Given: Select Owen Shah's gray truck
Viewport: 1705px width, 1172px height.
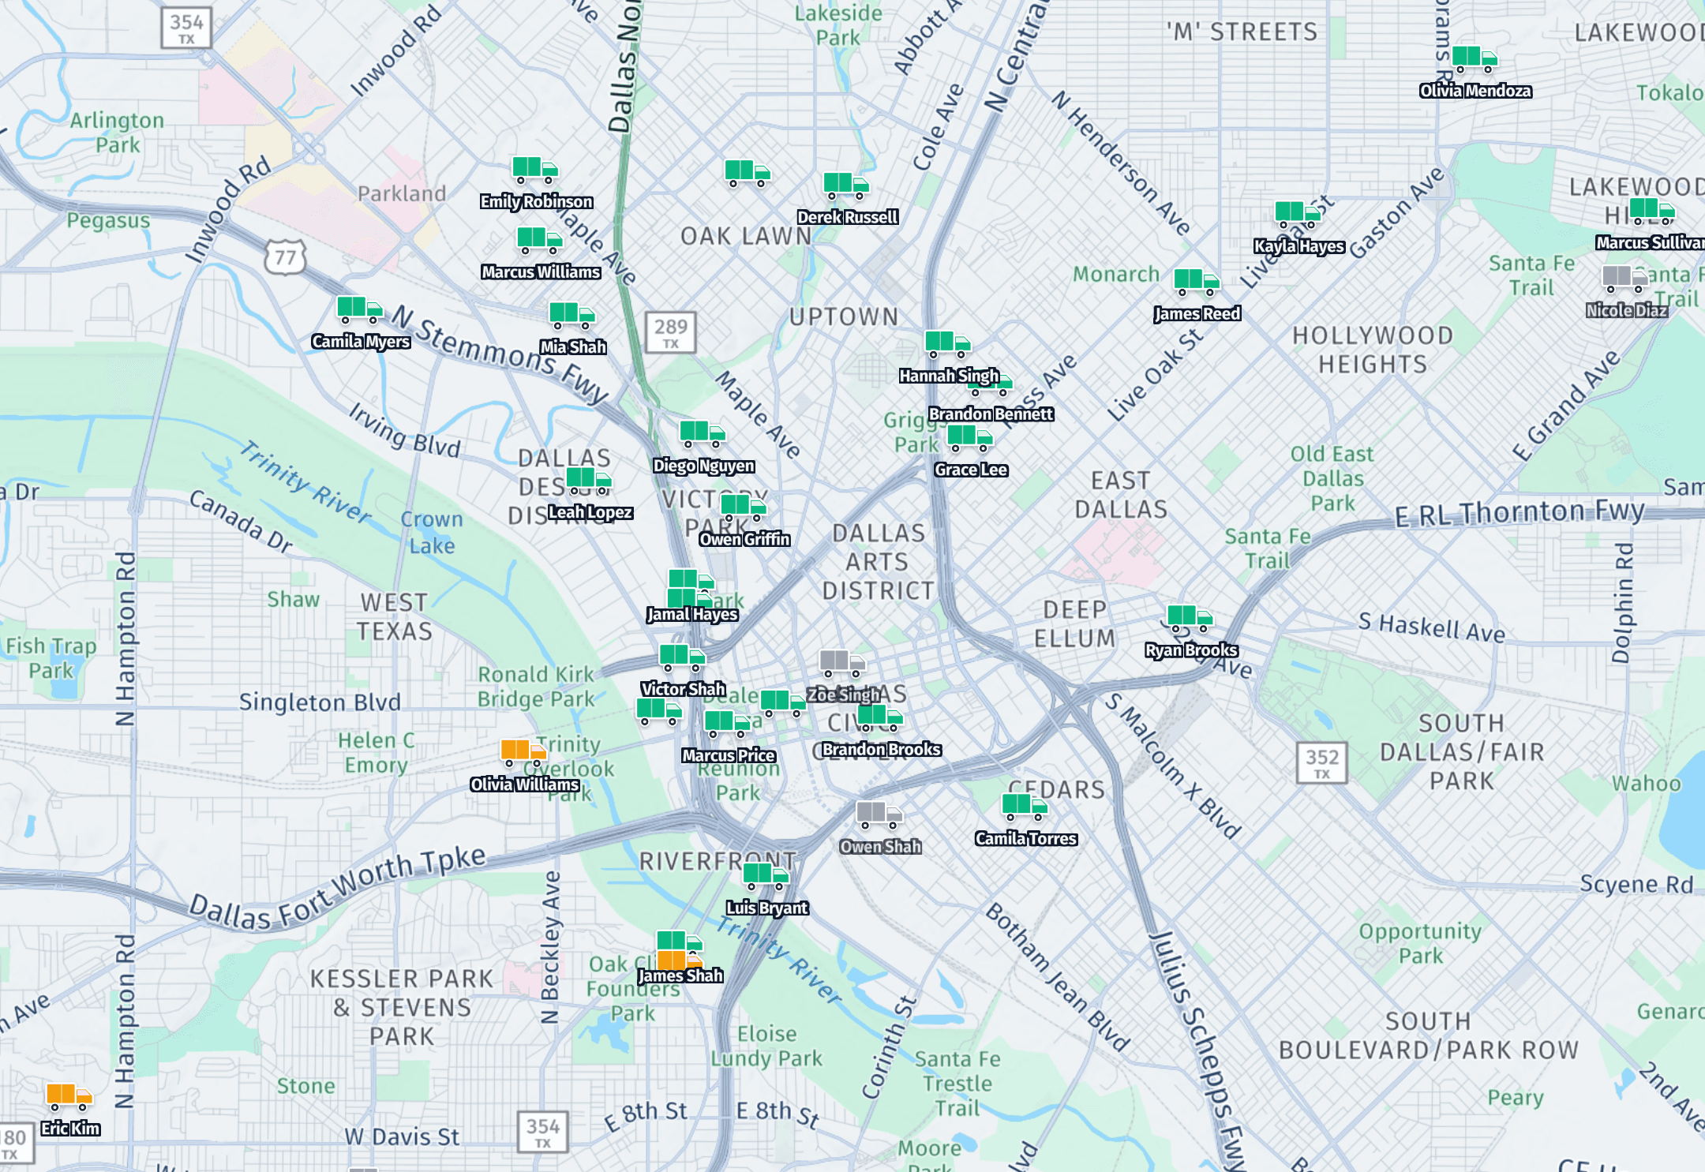Looking at the screenshot, I should pos(879,815).
